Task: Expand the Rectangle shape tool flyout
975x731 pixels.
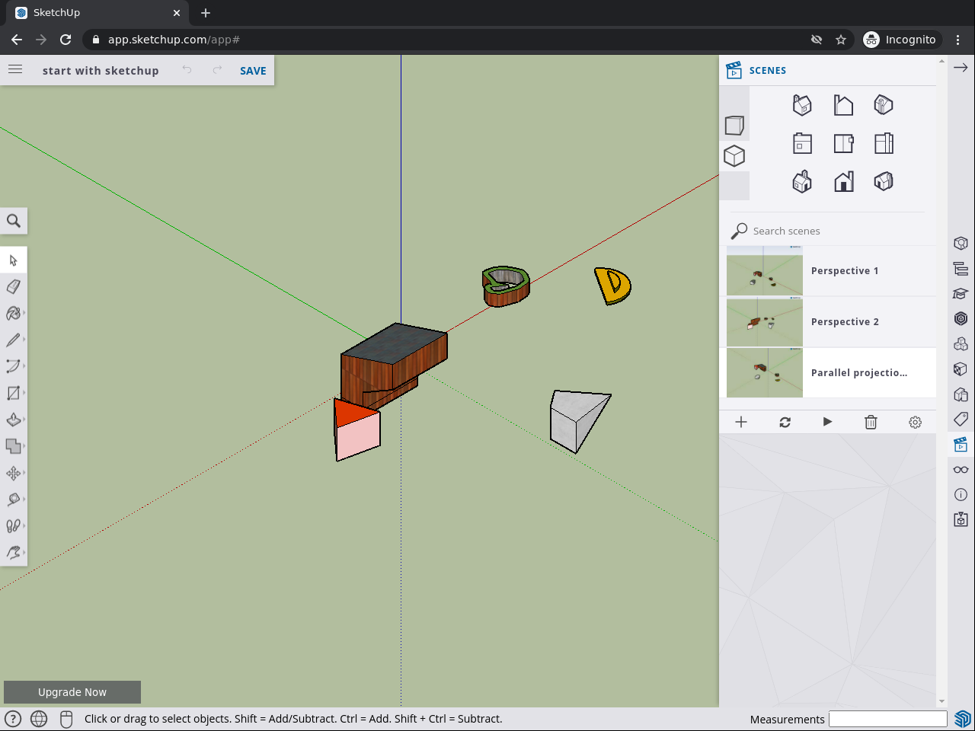Action: point(24,393)
